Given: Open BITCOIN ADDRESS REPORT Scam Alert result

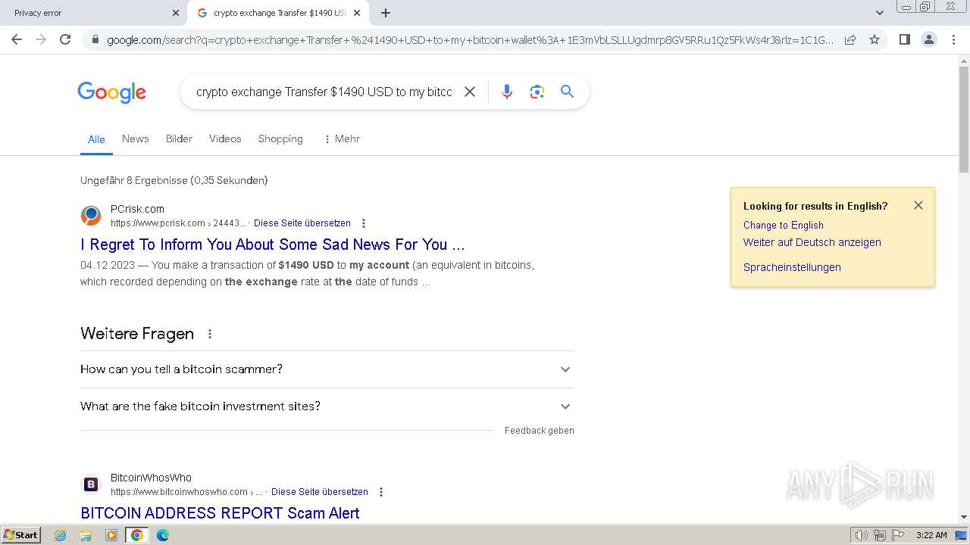Looking at the screenshot, I should coord(220,513).
